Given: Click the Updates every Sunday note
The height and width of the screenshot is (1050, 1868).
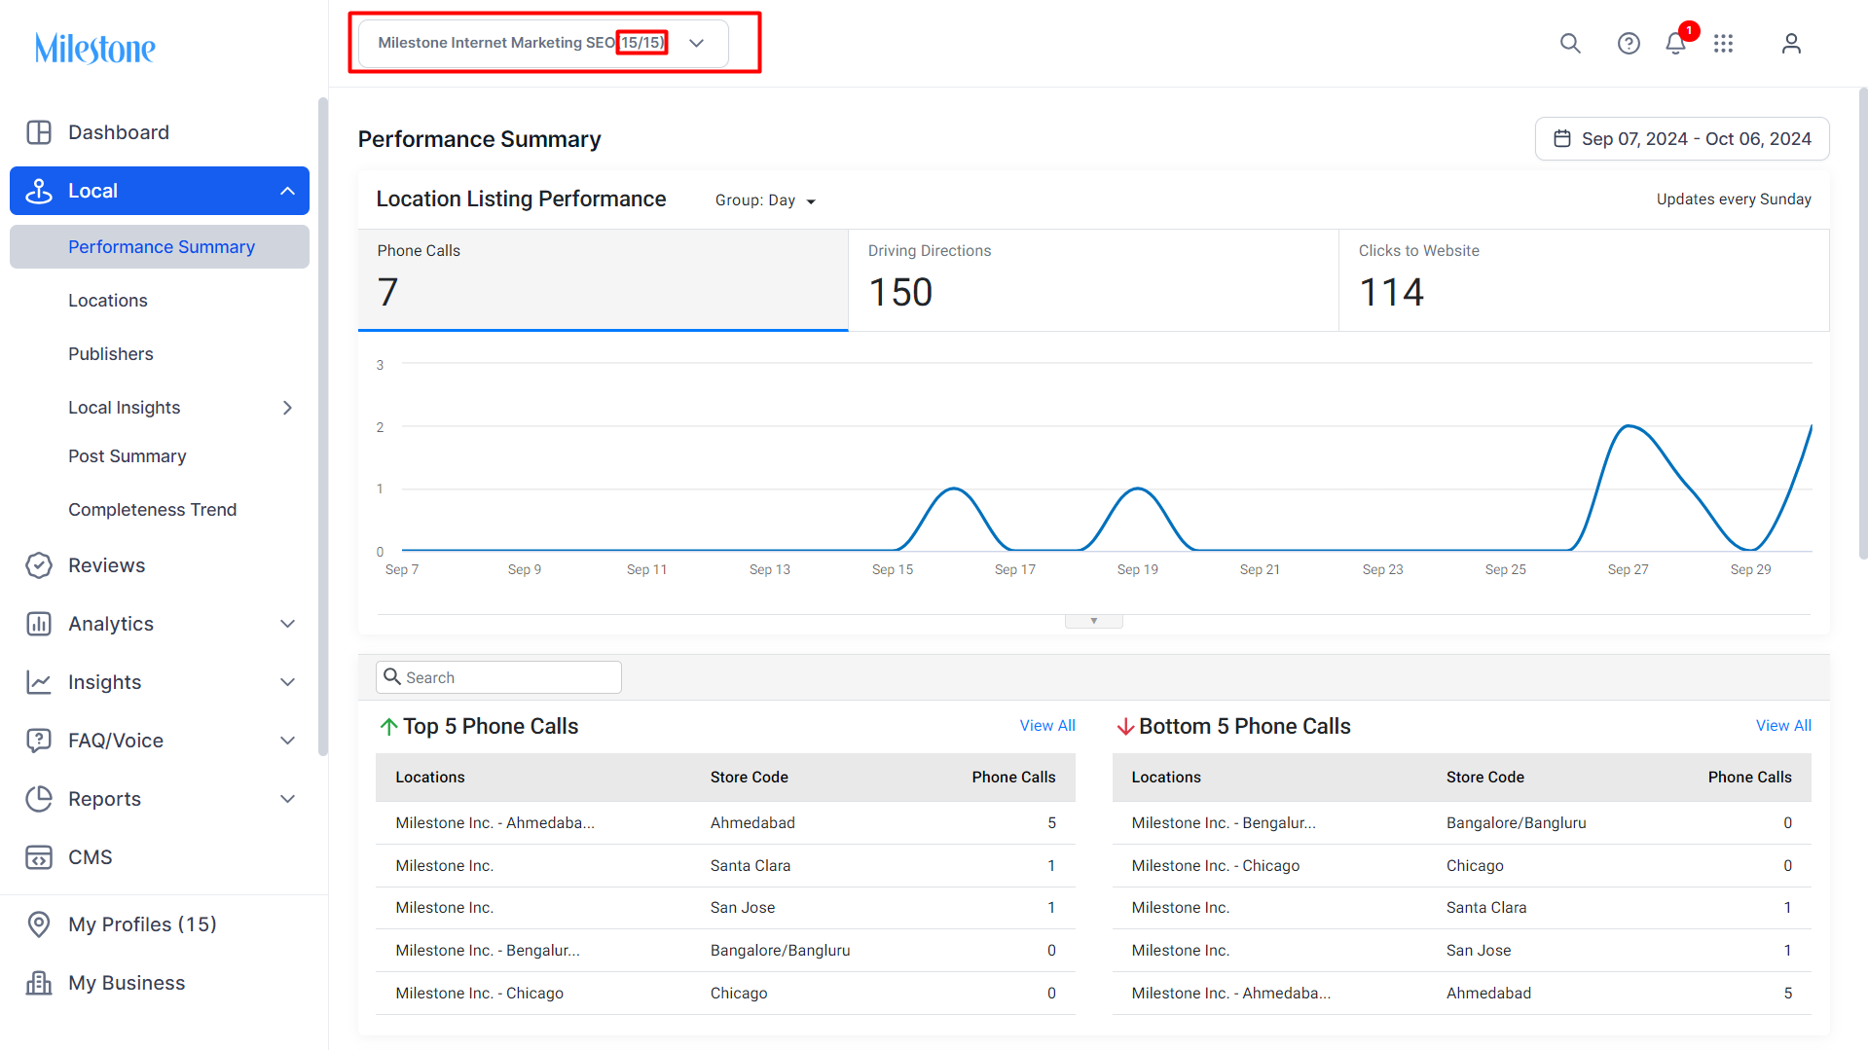Looking at the screenshot, I should point(1734,199).
